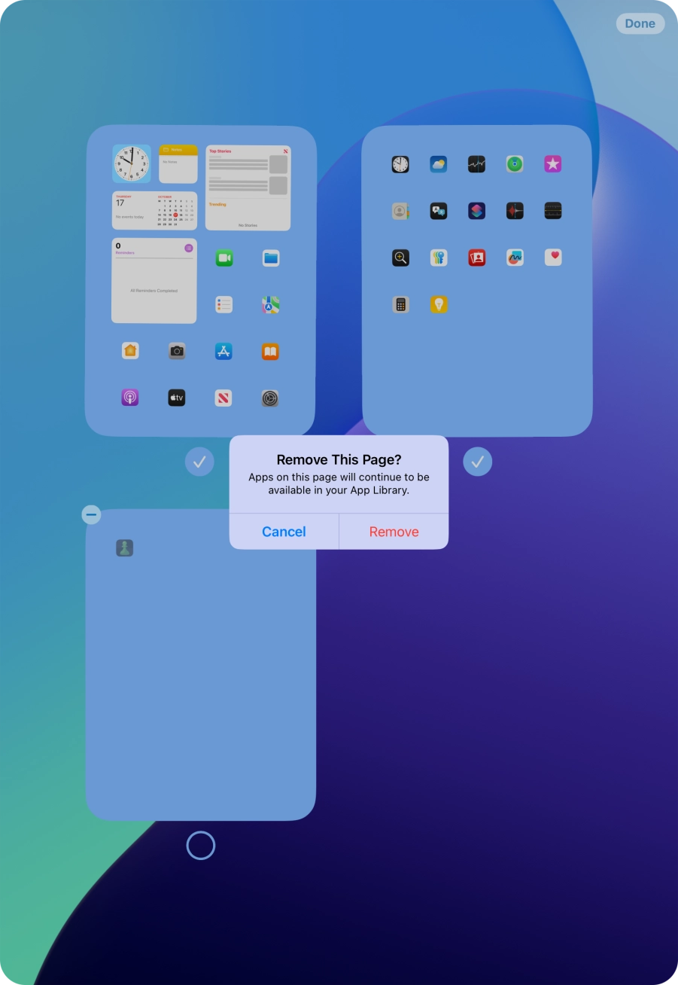Uncheck the second home screen page checkmark
678x985 pixels.
477,462
